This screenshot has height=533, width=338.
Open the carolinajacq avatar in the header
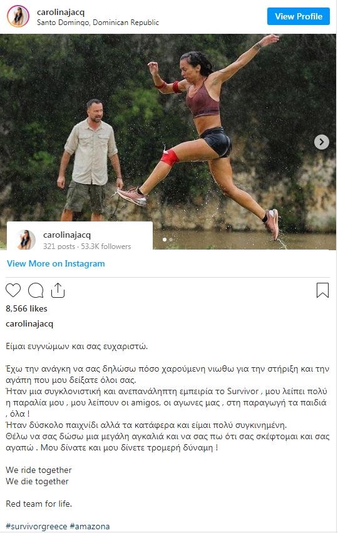pos(18,16)
